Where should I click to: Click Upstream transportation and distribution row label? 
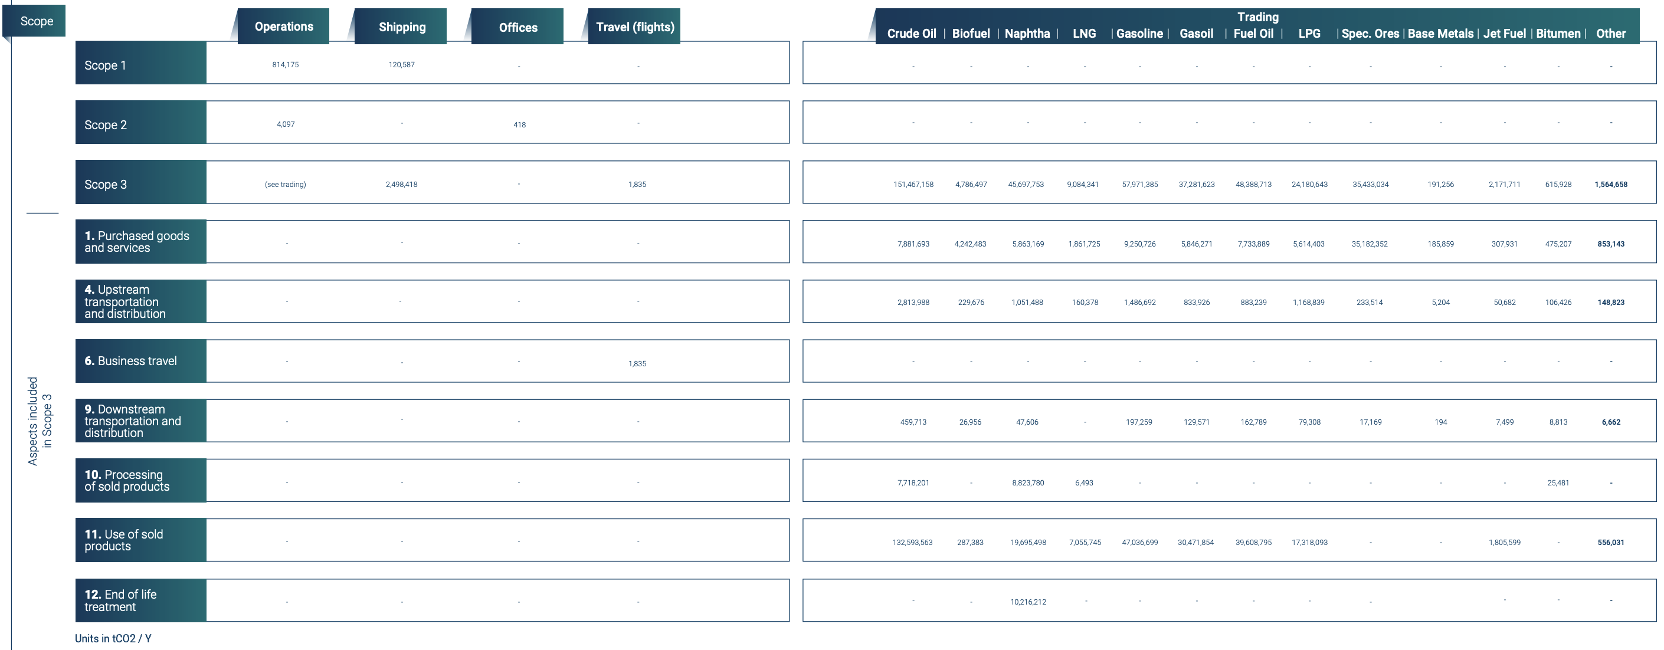coord(125,301)
